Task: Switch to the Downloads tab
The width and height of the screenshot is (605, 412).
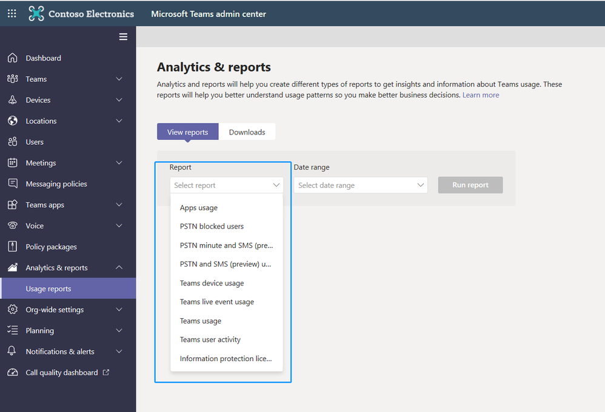Action: click(x=247, y=131)
